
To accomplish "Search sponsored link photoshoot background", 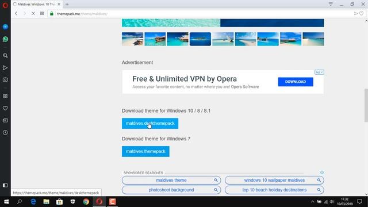I will 171,190.
